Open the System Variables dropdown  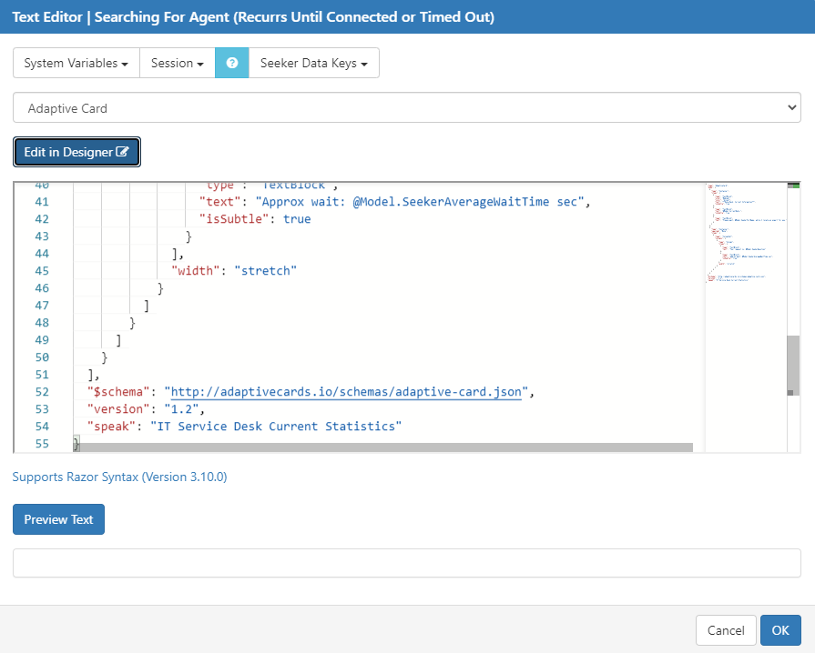pos(76,63)
